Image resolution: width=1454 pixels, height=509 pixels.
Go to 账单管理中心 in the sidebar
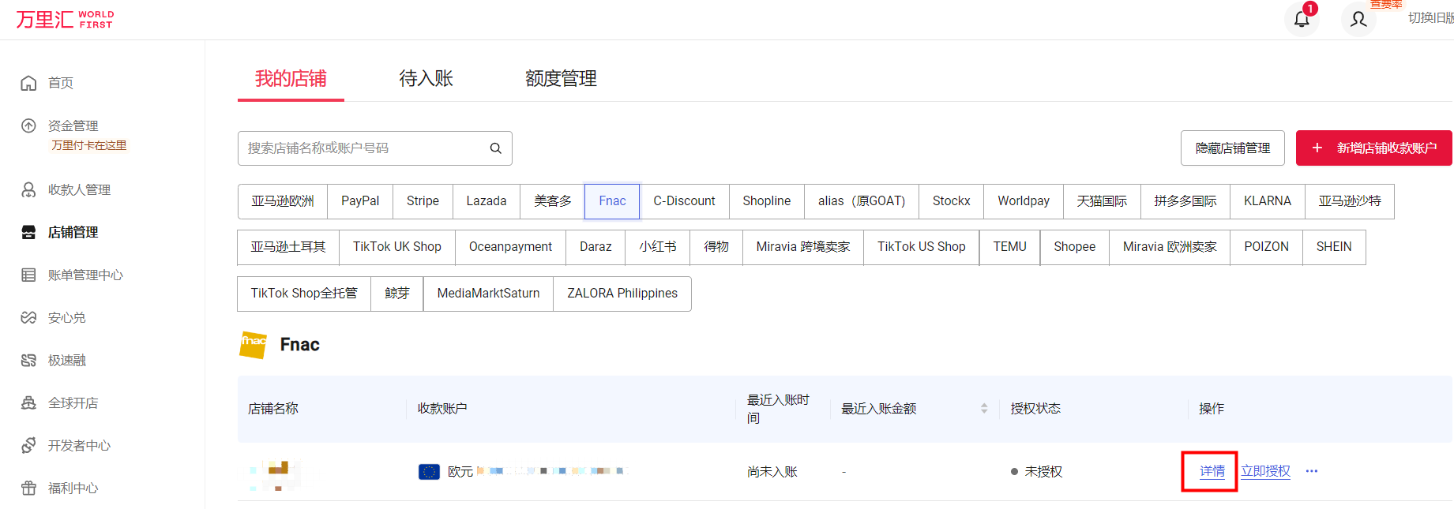85,275
